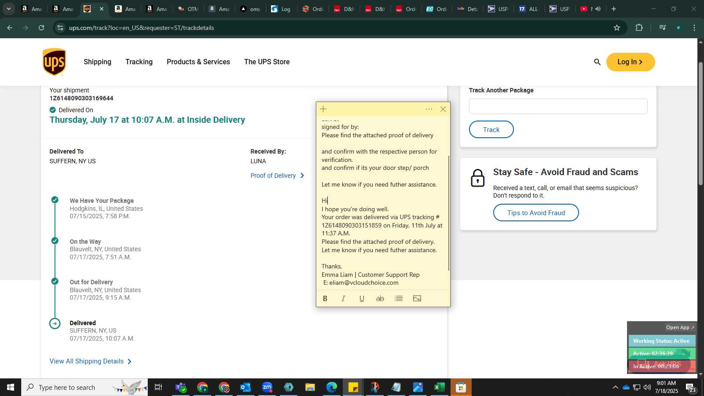704x396 pixels.
Task: Open Microsoft Edge from the taskbar
Action: [x=332, y=387]
